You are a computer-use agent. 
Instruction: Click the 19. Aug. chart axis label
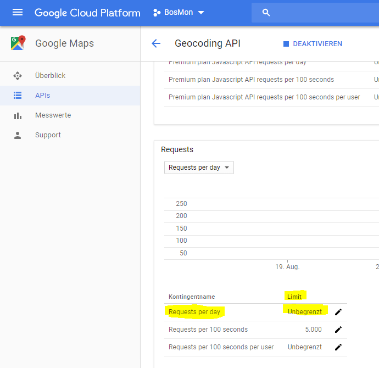point(287,267)
